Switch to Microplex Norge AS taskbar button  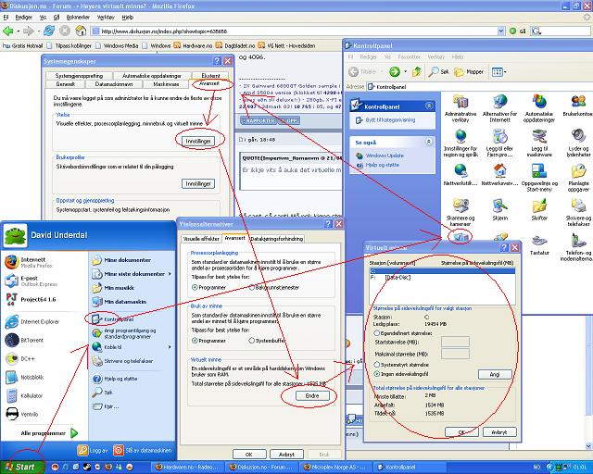tap(337, 468)
